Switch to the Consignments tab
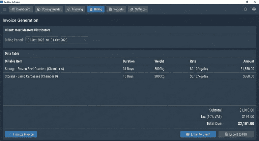 point(49,9)
